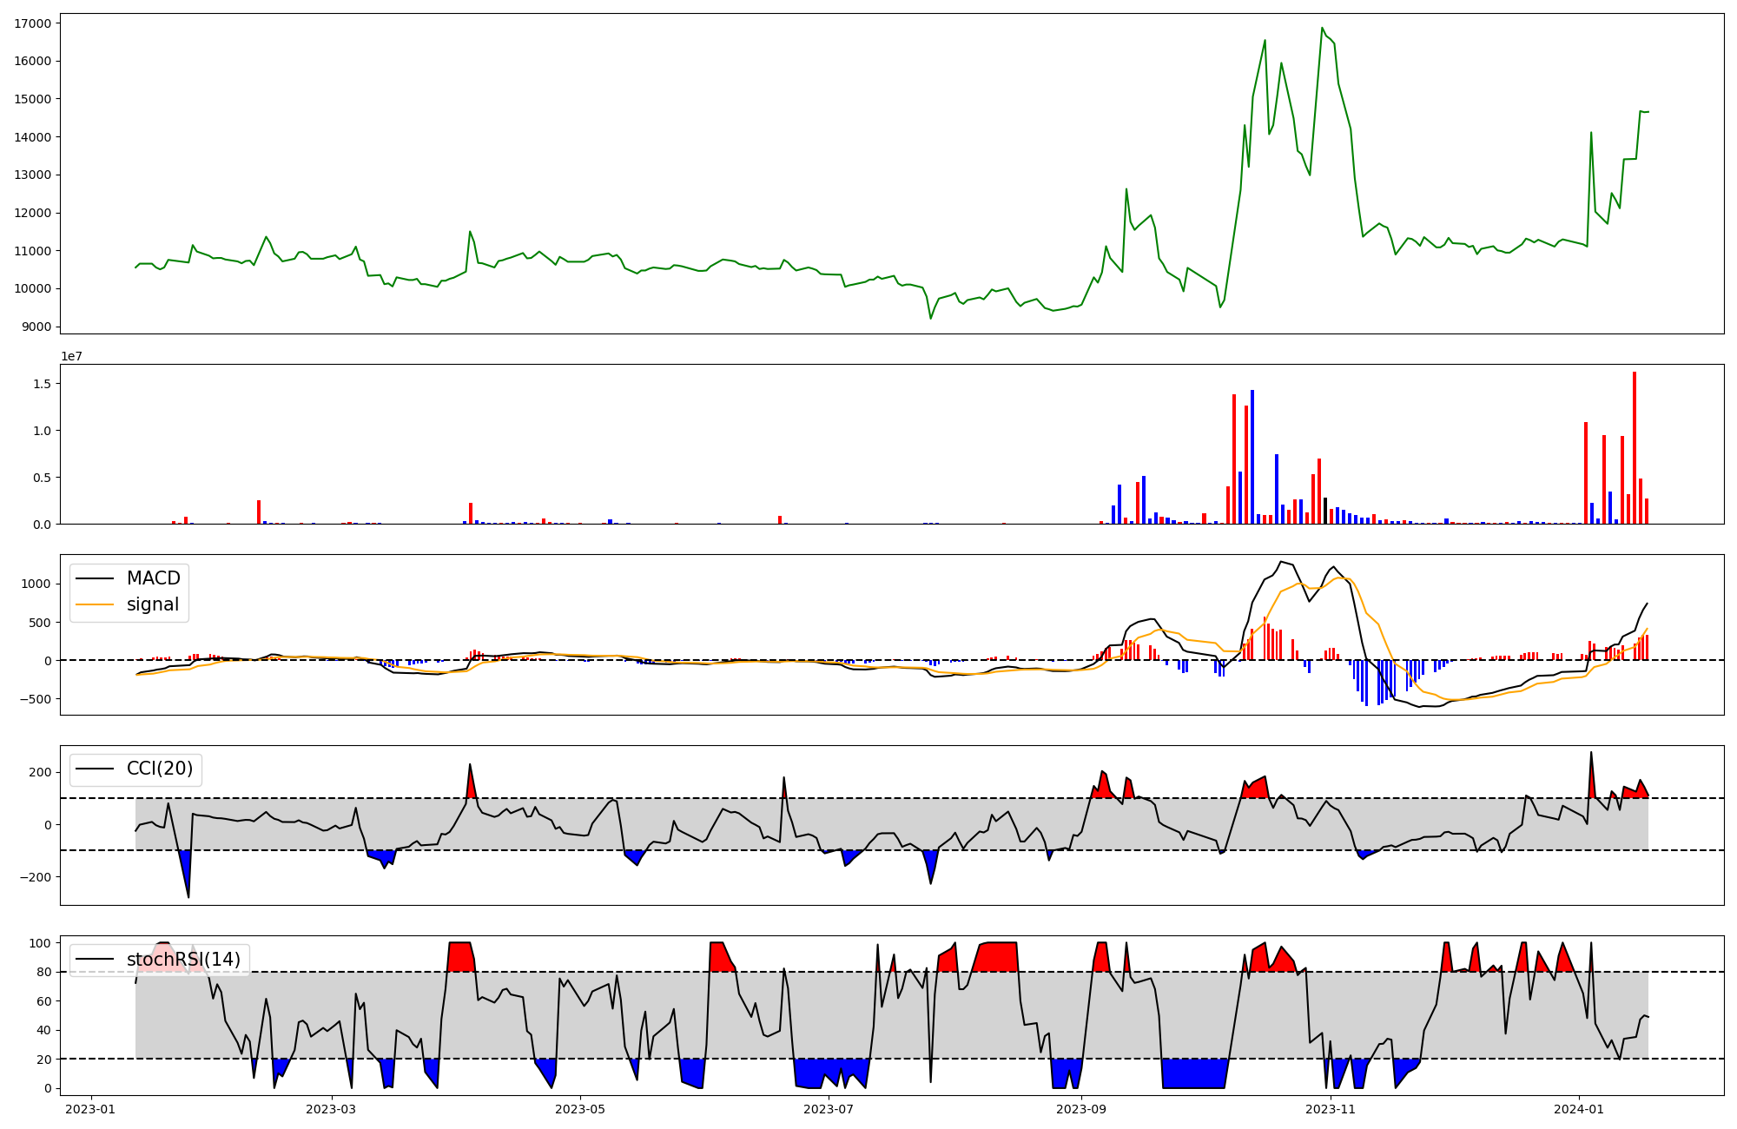Click the 9000 price axis label

click(x=36, y=327)
